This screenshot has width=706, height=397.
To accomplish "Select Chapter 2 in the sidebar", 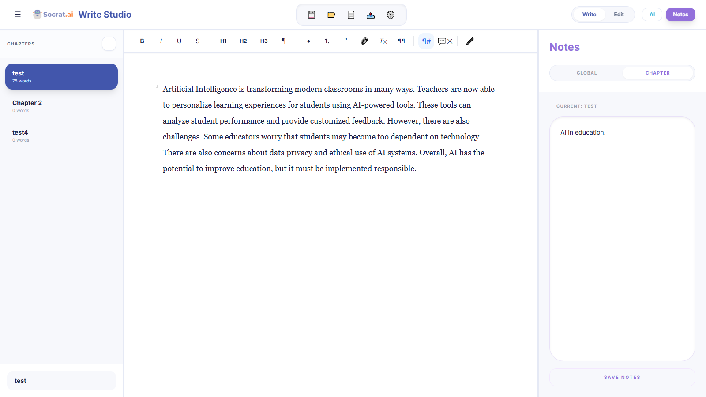I will point(61,105).
